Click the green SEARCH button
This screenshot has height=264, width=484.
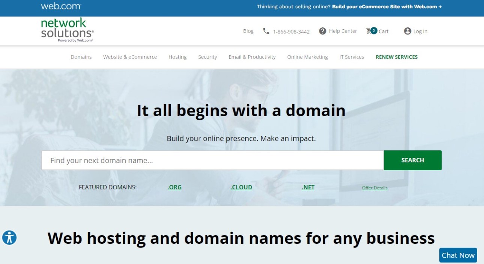[413, 160]
